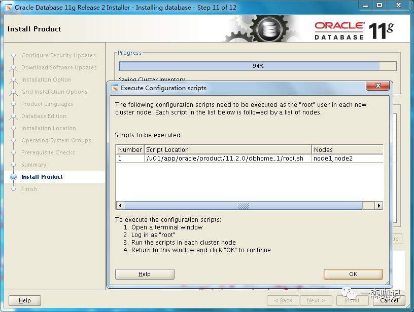Go to Finish step in sidebar
This screenshot has width=414, height=312.
pyautogui.click(x=29, y=189)
